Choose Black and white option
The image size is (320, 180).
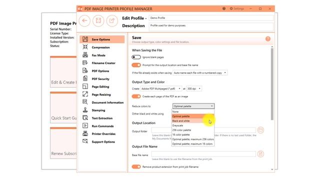pyautogui.click(x=193, y=121)
